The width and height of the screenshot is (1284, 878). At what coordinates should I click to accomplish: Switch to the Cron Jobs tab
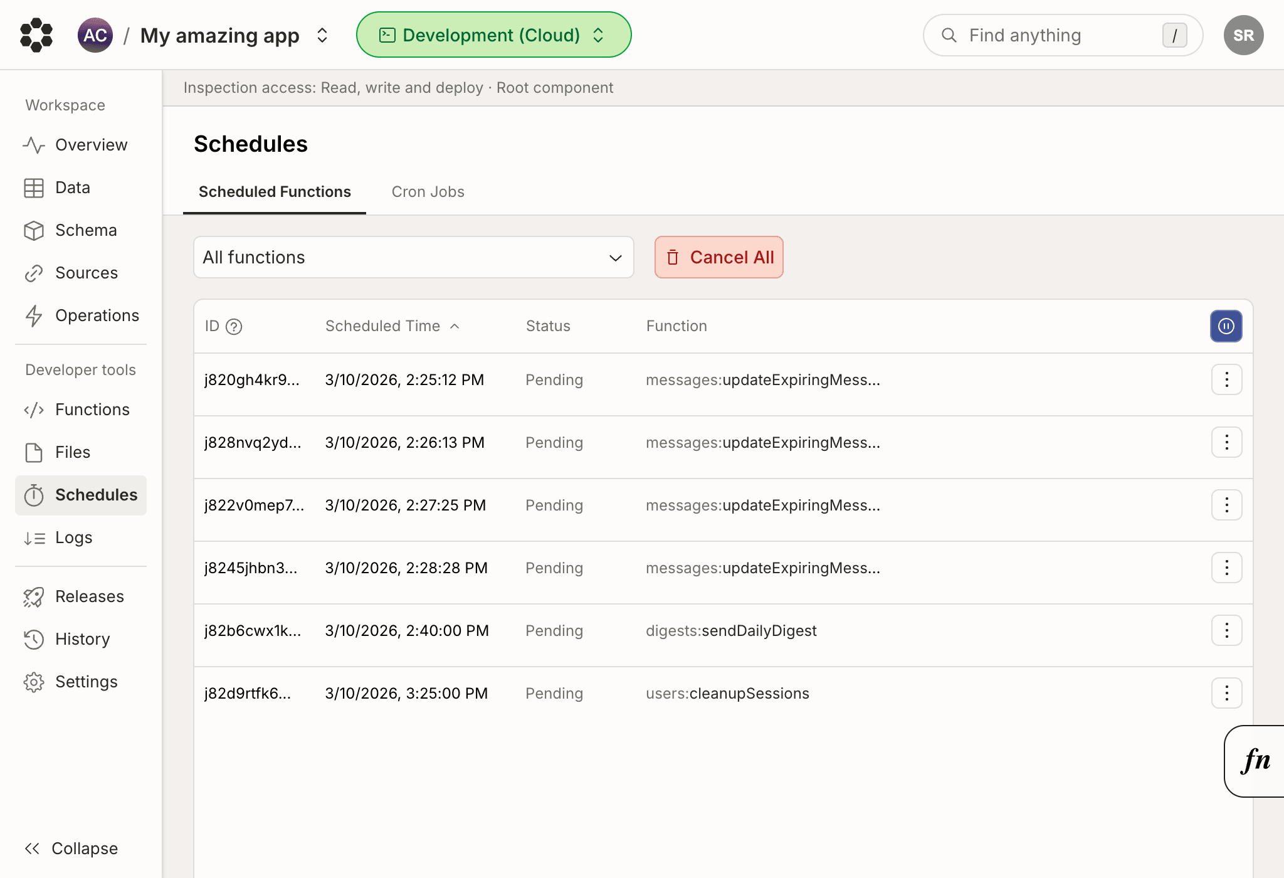(428, 192)
